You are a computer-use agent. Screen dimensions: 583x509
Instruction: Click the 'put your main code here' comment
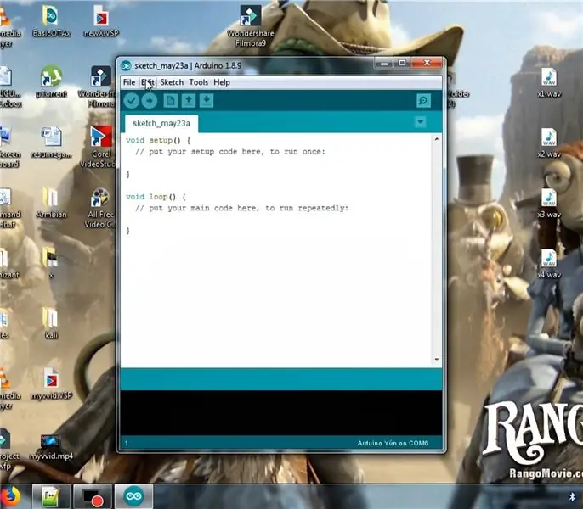241,209
